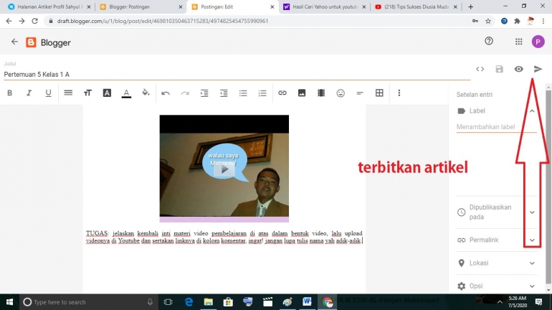Open the heading style icon
The image size is (552, 310).
107,93
